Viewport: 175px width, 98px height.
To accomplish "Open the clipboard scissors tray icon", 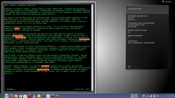I will (147, 96).
